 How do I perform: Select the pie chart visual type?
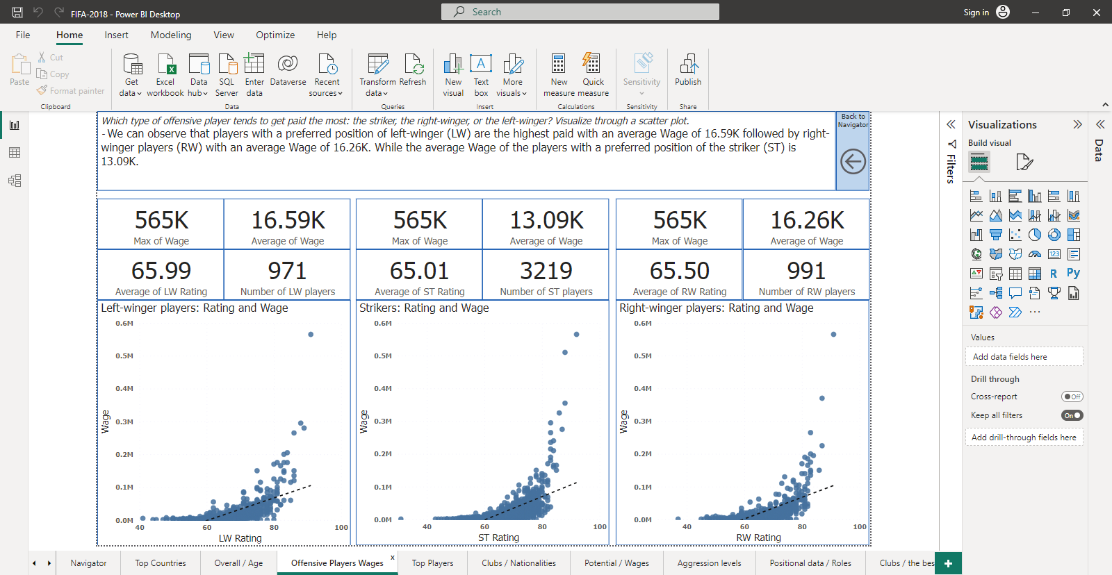(1035, 235)
